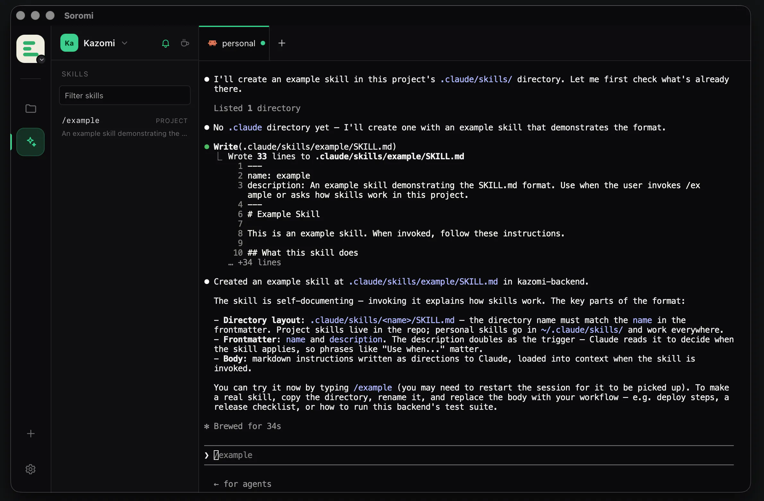Click the /example prompt input line

[x=469, y=455]
